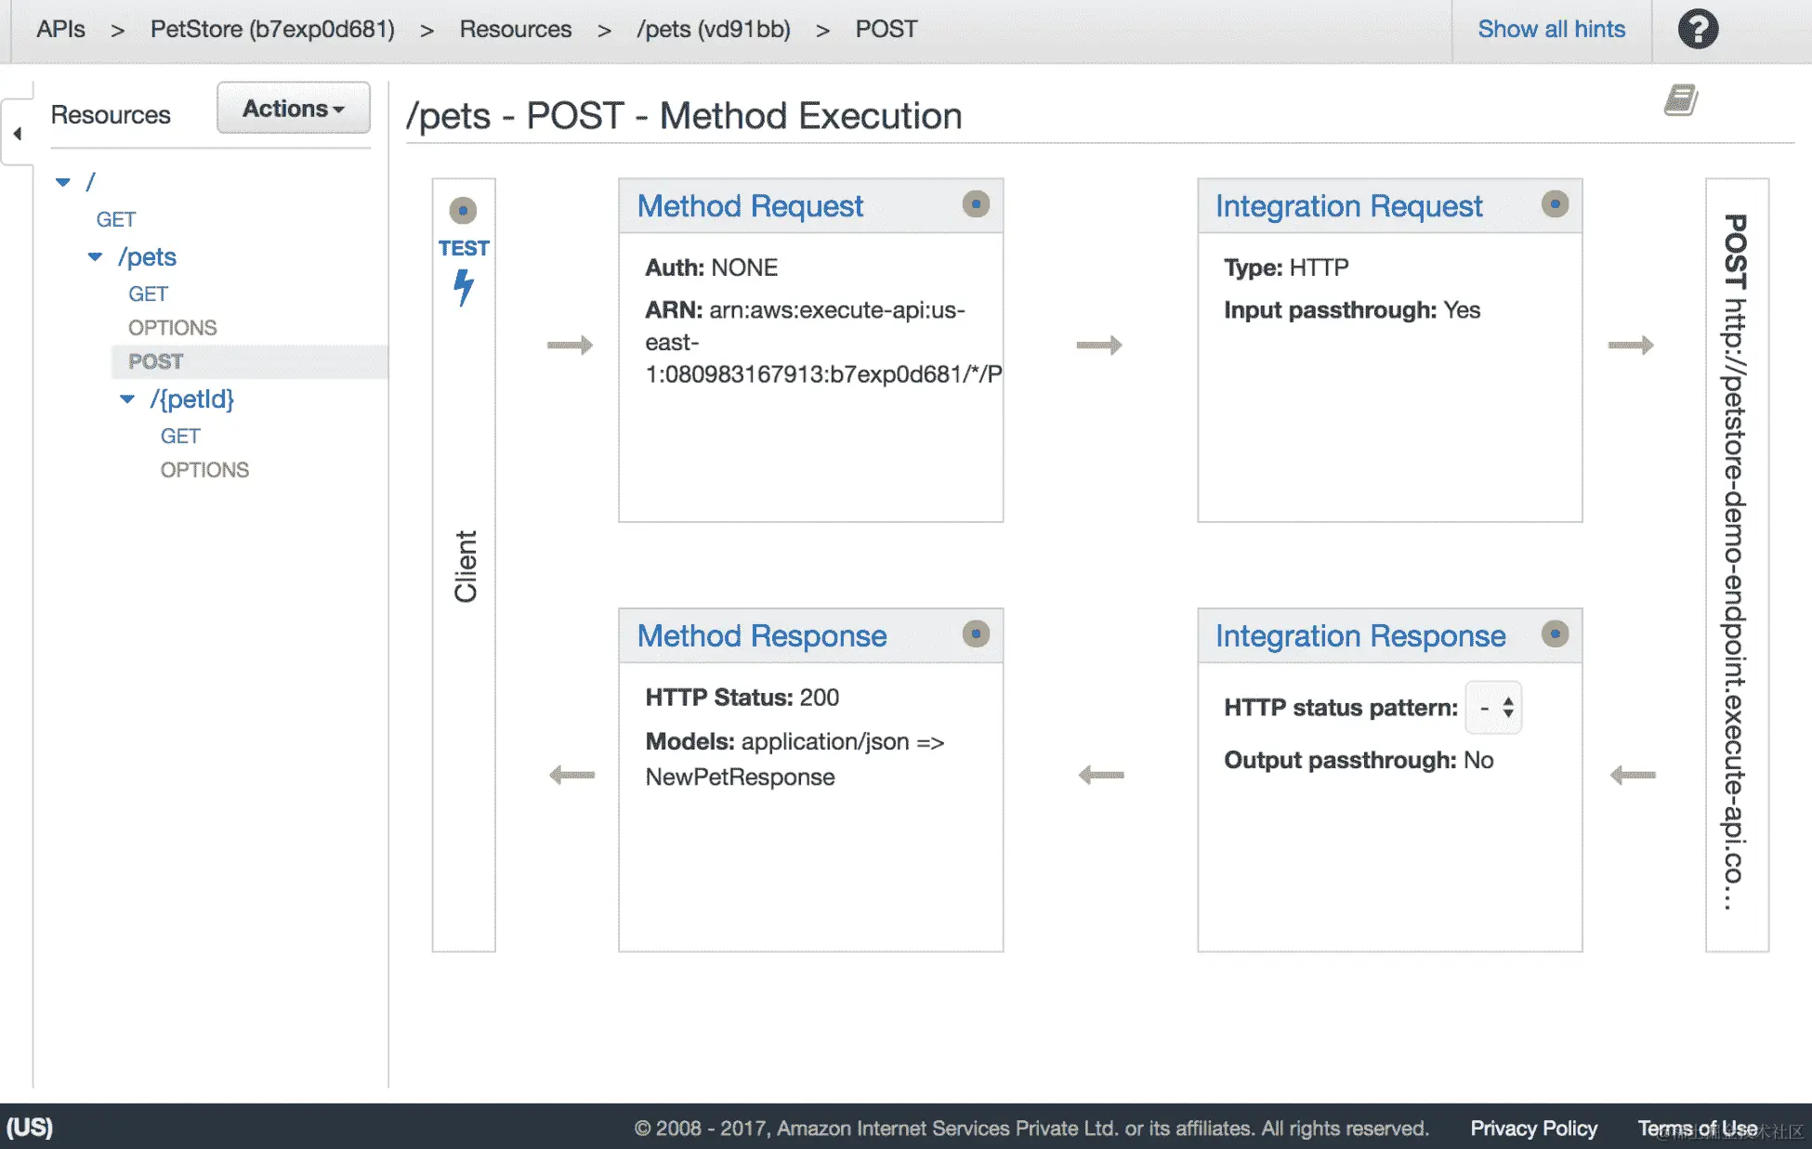Select OPTIONS method under /pets
Screen dimensions: 1812x1149
pyautogui.click(x=172, y=328)
